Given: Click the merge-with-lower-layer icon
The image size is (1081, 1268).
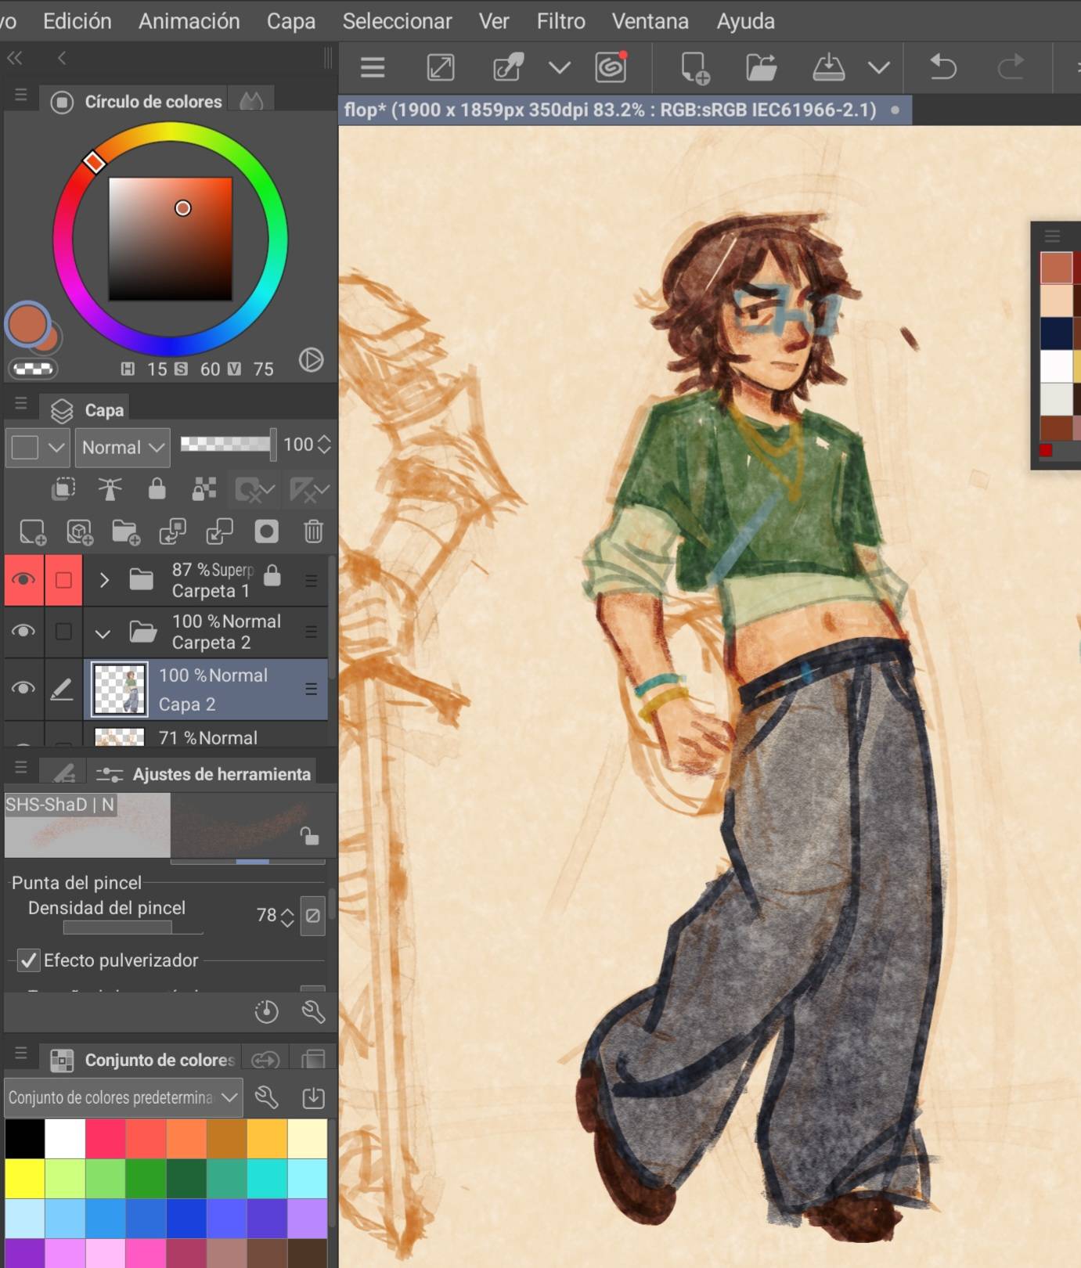Looking at the screenshot, I should click(x=219, y=532).
